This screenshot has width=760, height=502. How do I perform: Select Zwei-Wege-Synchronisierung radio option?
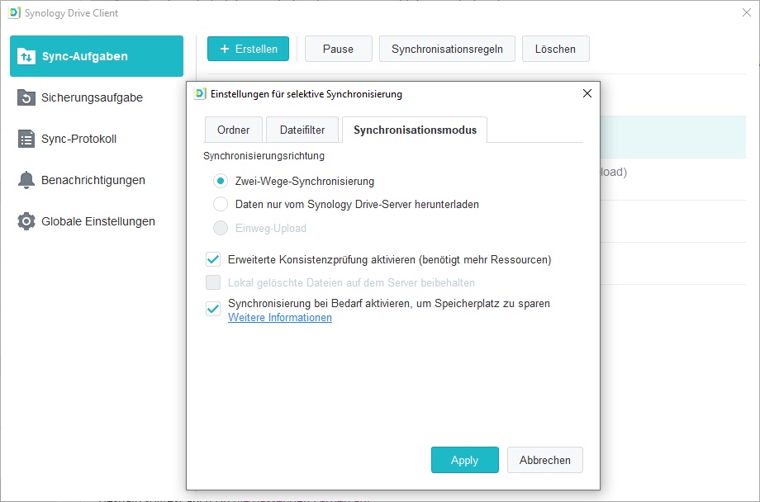pos(221,181)
